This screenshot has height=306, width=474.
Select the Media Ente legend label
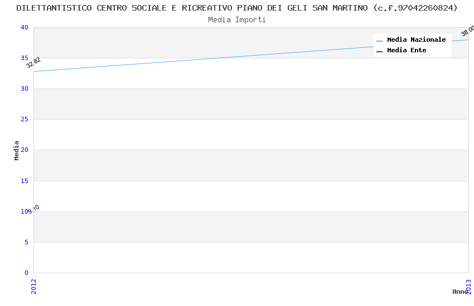coord(407,51)
